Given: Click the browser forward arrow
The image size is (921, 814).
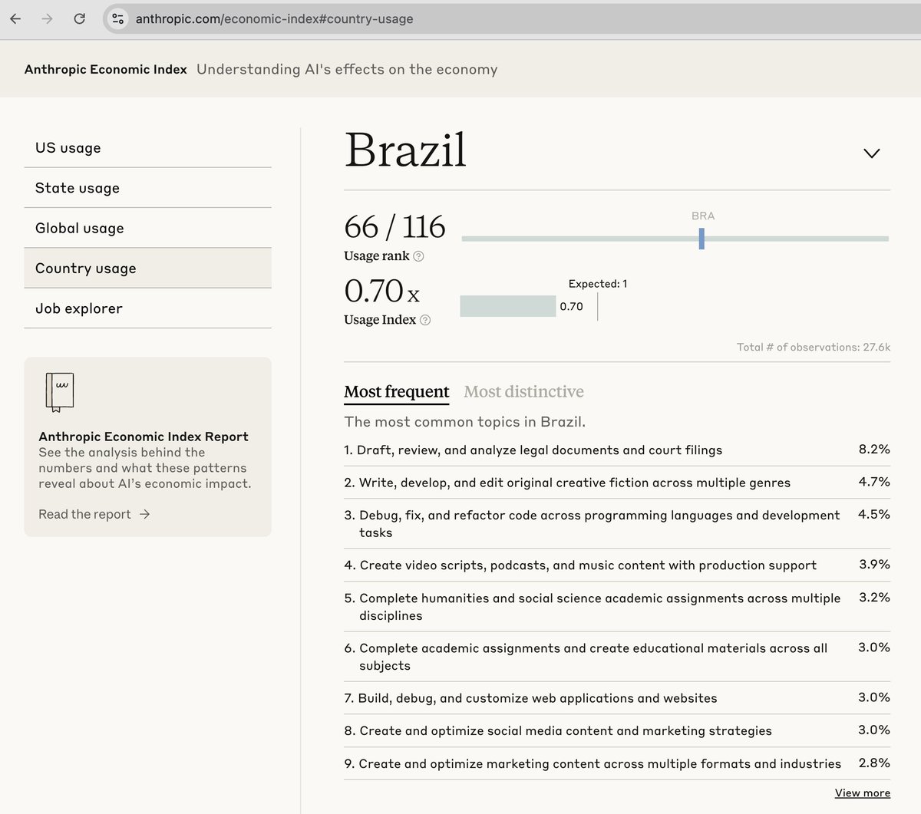Looking at the screenshot, I should pyautogui.click(x=48, y=18).
